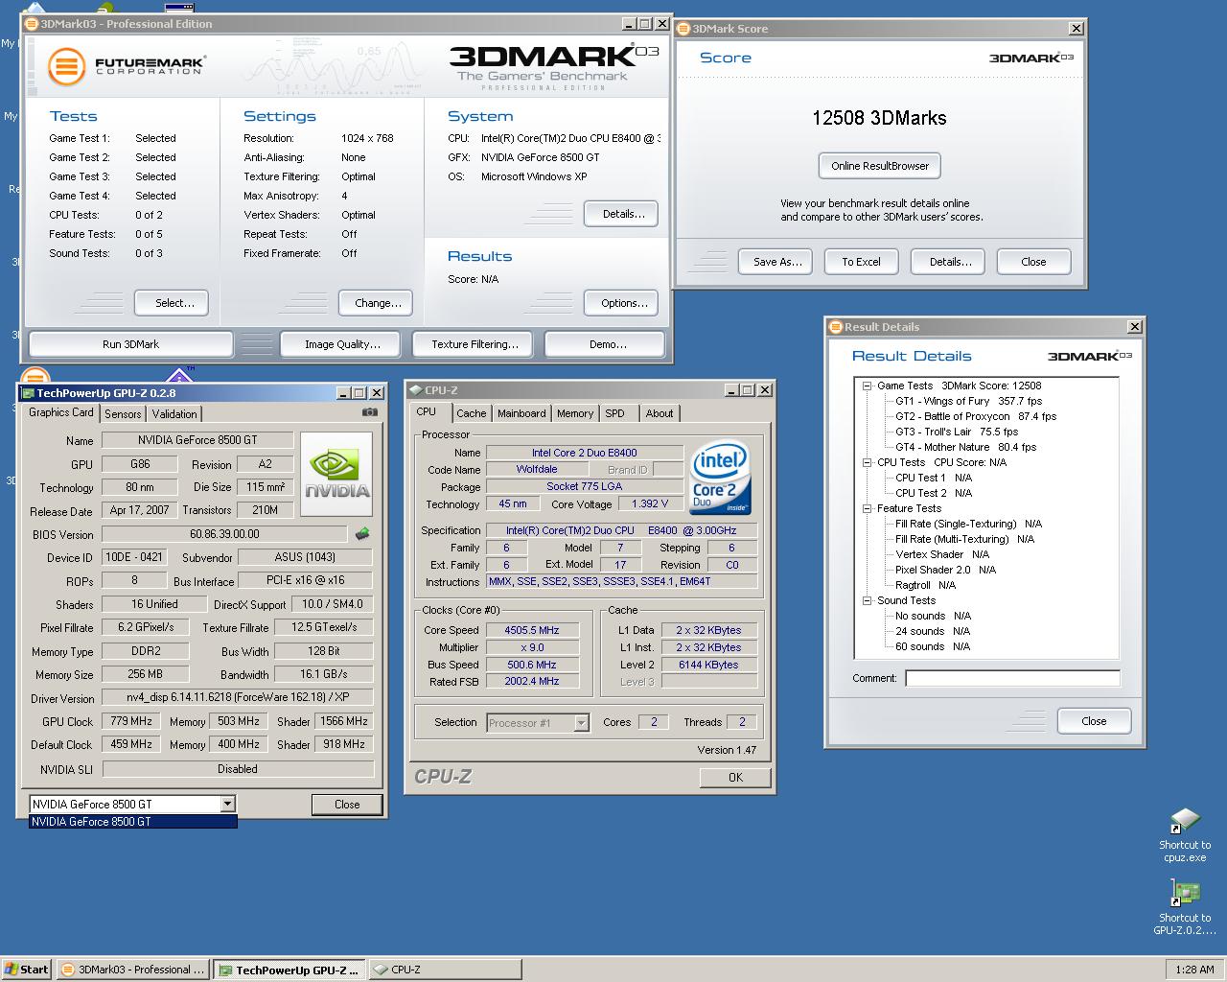The width and height of the screenshot is (1227, 982).
Task: Click the Change... settings button
Action: click(378, 303)
